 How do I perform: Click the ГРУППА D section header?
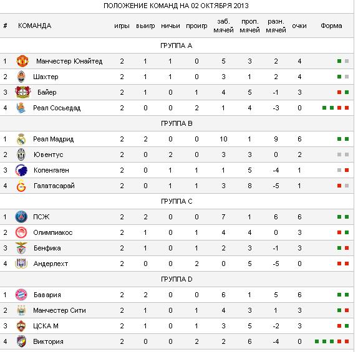[x=177, y=279]
